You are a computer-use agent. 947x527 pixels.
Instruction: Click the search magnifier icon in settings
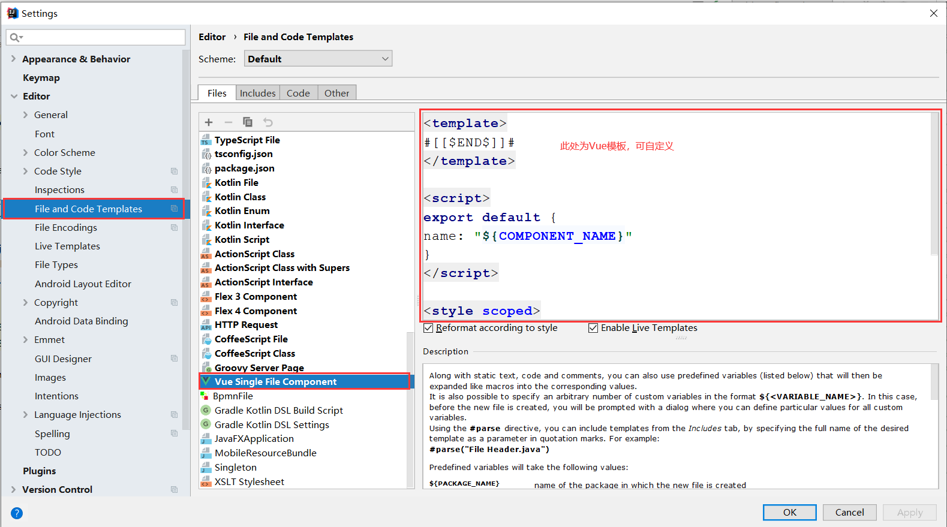tap(15, 37)
